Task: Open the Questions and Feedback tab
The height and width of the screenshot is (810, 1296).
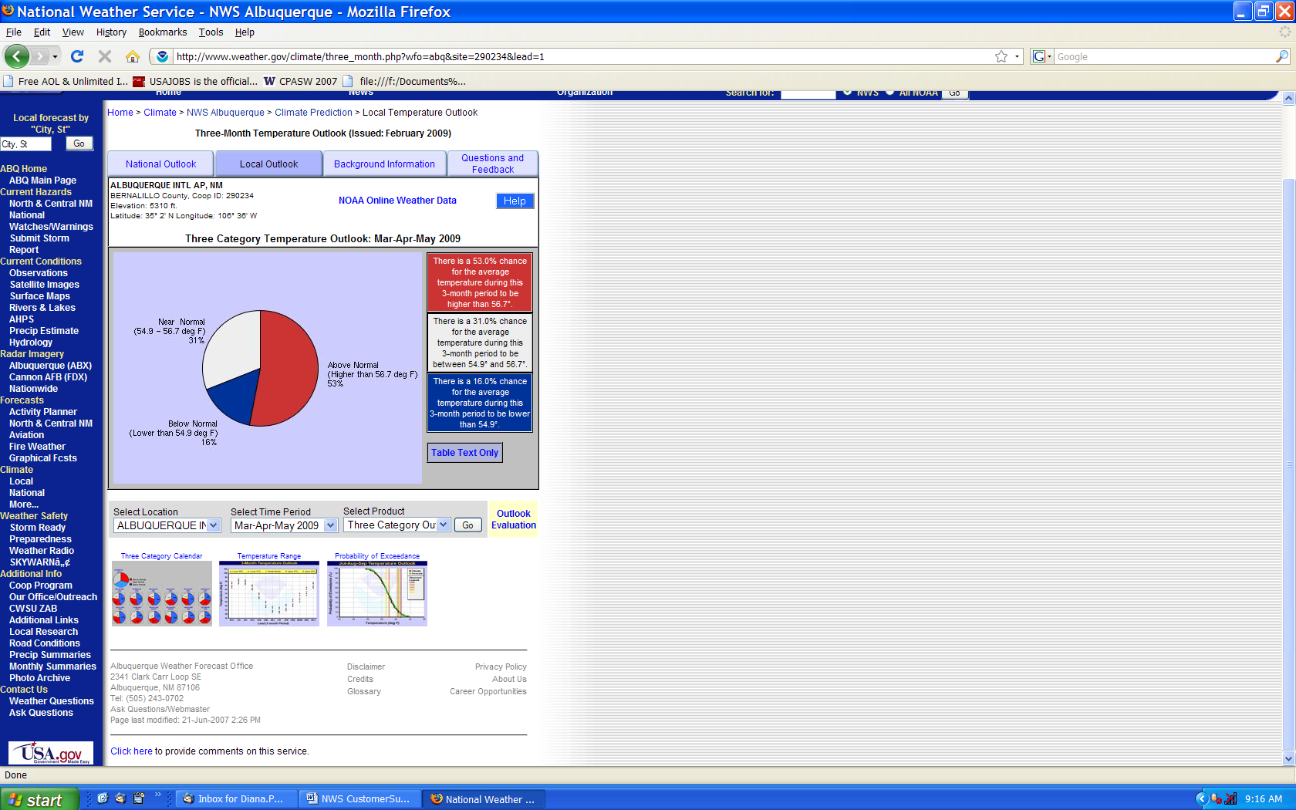Action: tap(492, 164)
